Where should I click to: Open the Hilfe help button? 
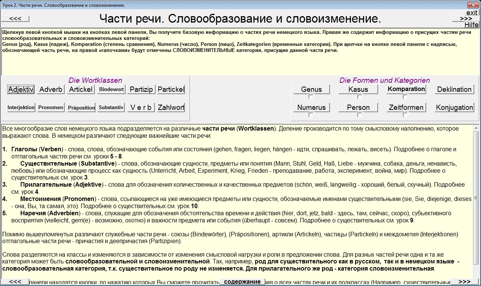tap(471, 25)
